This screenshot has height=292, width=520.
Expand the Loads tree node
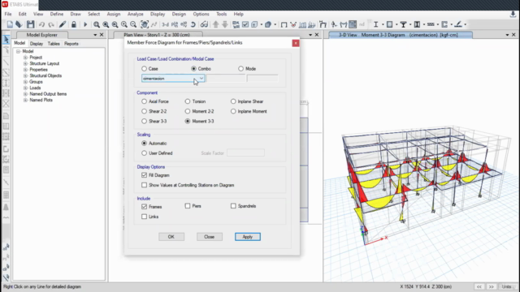[x=25, y=88]
